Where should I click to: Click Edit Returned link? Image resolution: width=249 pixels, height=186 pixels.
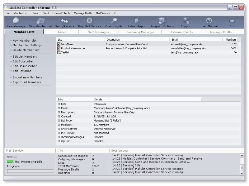[x=22, y=71]
